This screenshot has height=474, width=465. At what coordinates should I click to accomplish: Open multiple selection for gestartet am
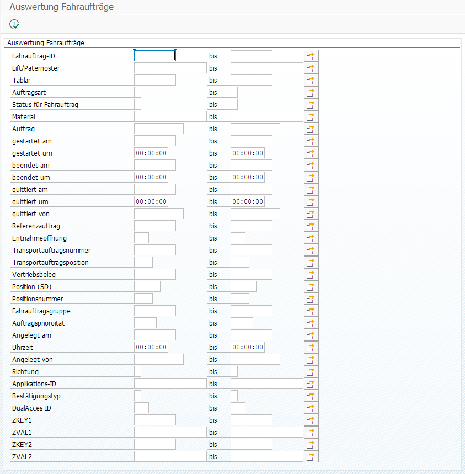[311, 141]
